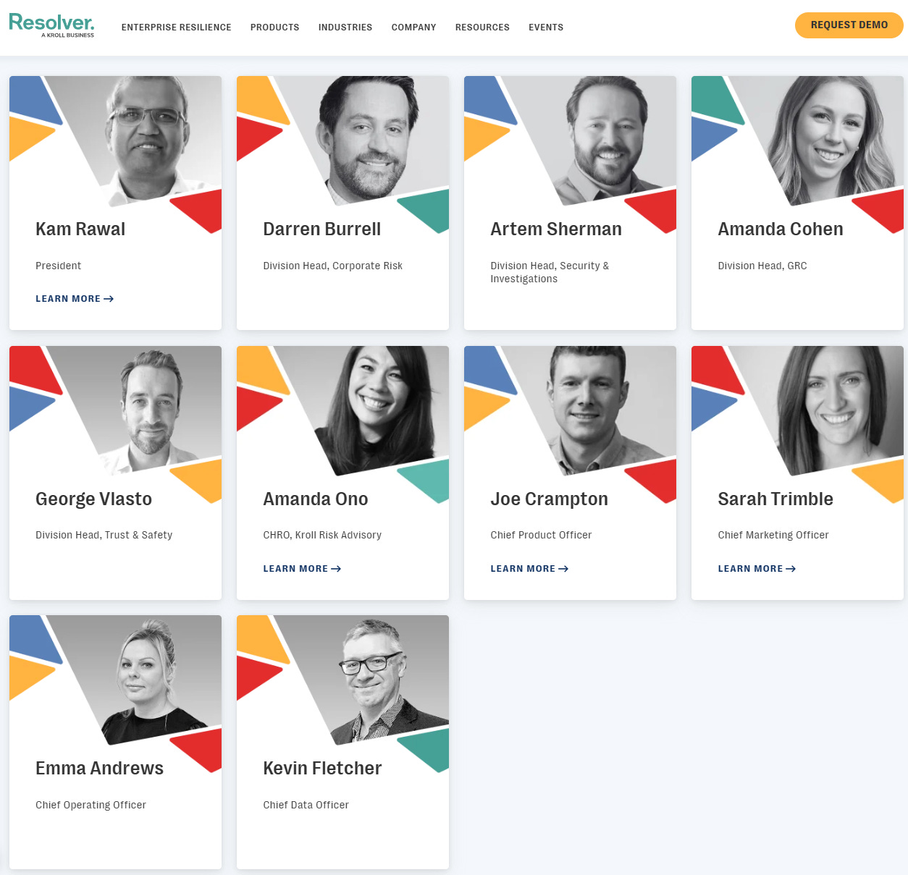Open the Enterprise Resilience menu
This screenshot has width=908, height=875.
coord(177,28)
